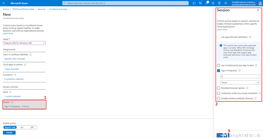Open the Specific users included link
Viewport: 263px width, 138px height.
(x=15, y=59)
